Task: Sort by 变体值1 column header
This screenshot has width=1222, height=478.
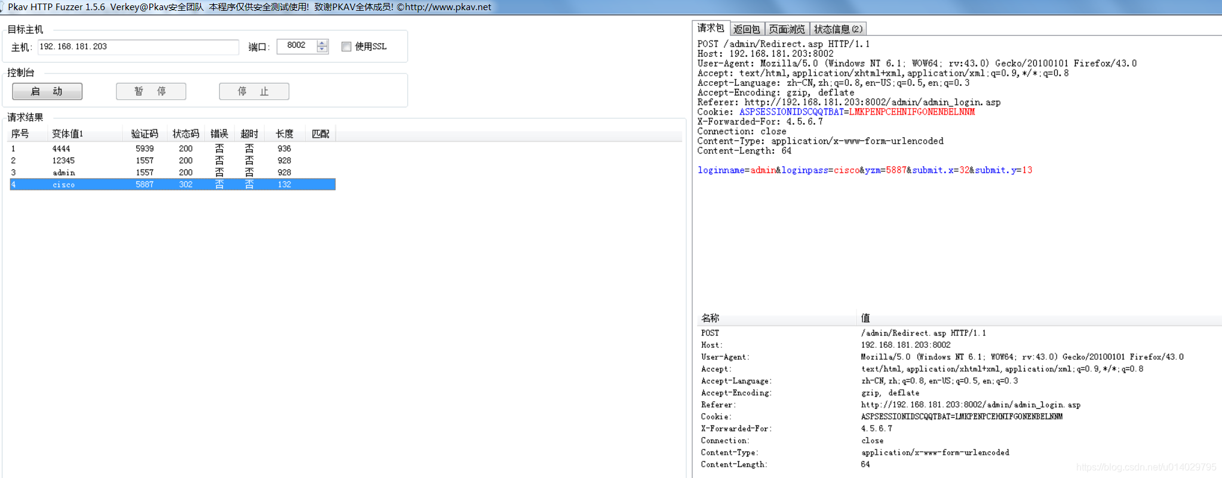Action: pos(85,134)
